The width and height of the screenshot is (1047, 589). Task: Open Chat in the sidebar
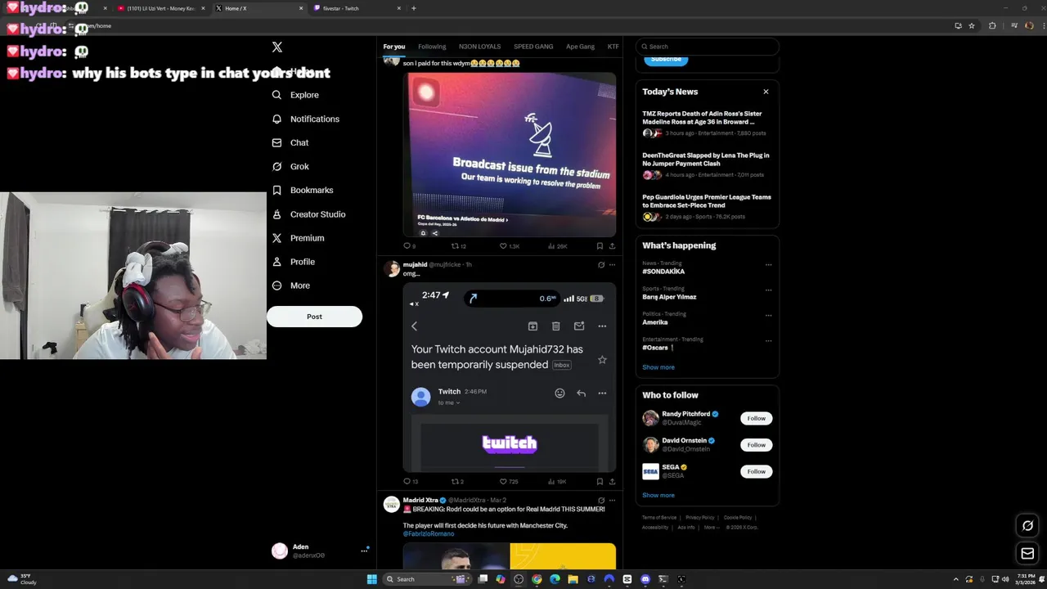[x=290, y=142]
